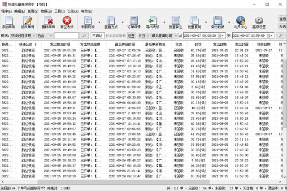
Task: Click cell 2021-09-27 13:16:10
Action: (x=125, y=66)
